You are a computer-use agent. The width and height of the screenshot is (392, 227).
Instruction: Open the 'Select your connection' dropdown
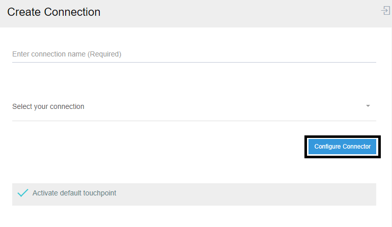point(193,106)
